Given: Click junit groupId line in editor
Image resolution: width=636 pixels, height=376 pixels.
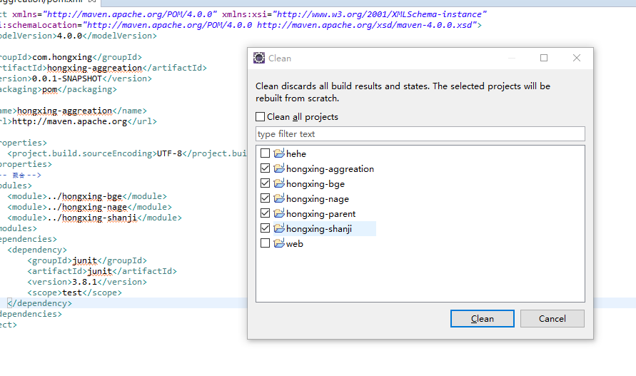Looking at the screenshot, I should 87,260.
